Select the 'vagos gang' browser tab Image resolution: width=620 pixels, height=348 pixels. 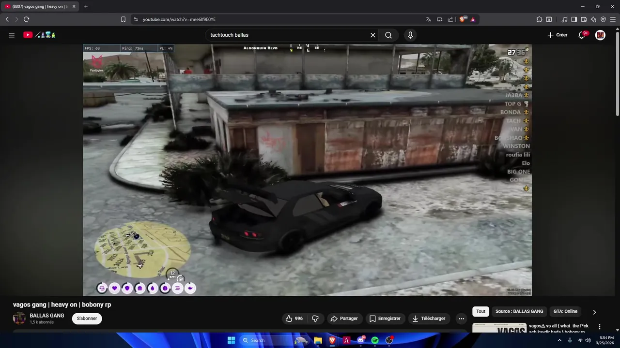[40, 6]
